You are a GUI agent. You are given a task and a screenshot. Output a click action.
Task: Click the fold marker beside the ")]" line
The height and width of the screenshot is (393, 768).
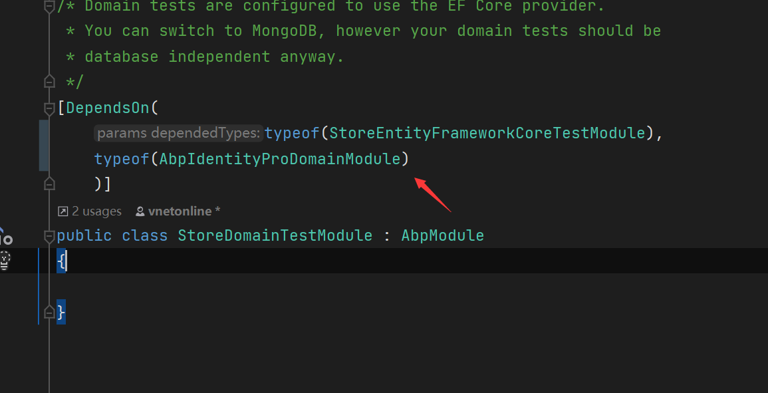(49, 184)
